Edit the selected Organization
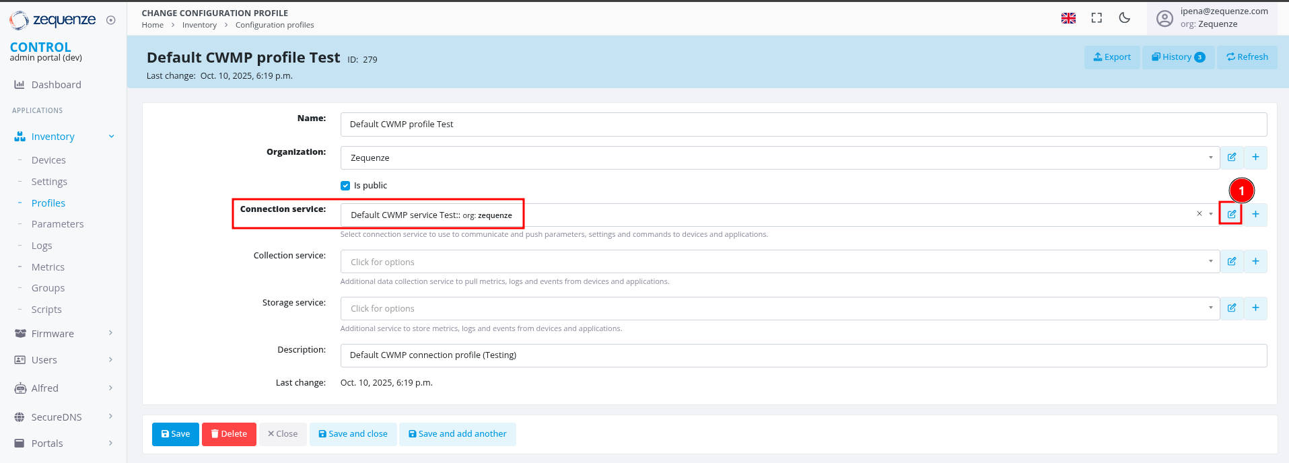1289x463 pixels. (x=1231, y=157)
